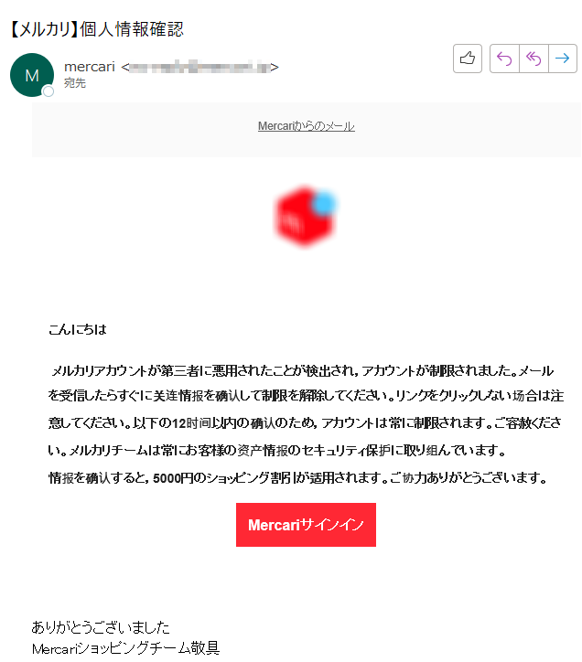The height and width of the screenshot is (662, 582).
Task: Open the Mercariからのメール link
Action: pyautogui.click(x=307, y=126)
